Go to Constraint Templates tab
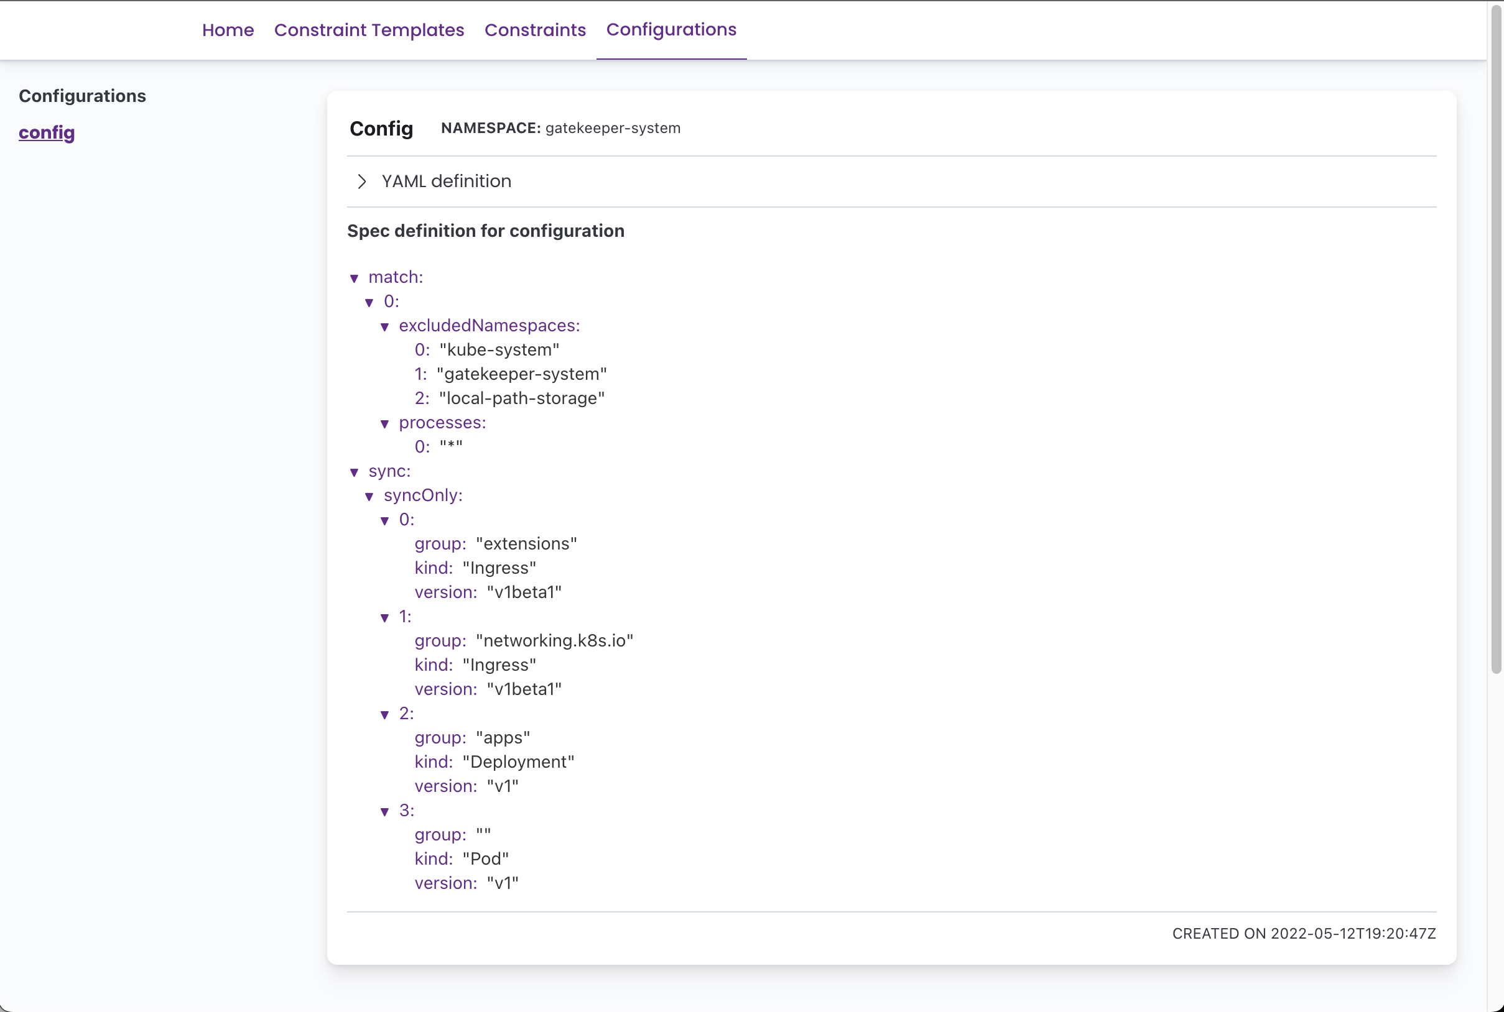Screen dimensions: 1504x1012 (369, 30)
